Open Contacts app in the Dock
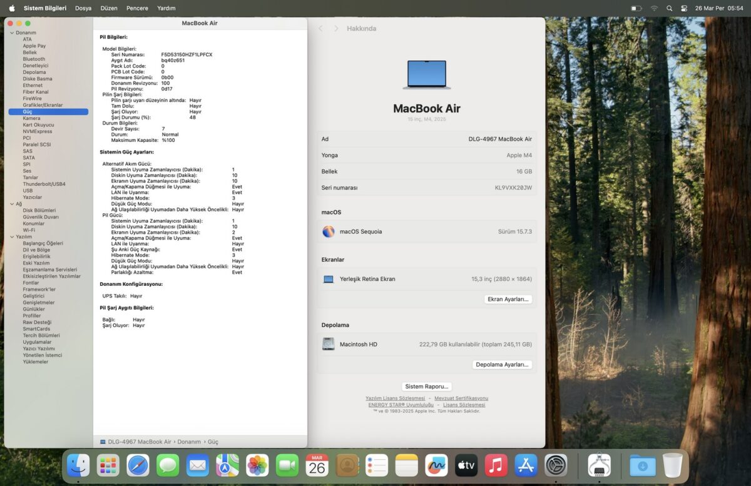 [x=347, y=465]
